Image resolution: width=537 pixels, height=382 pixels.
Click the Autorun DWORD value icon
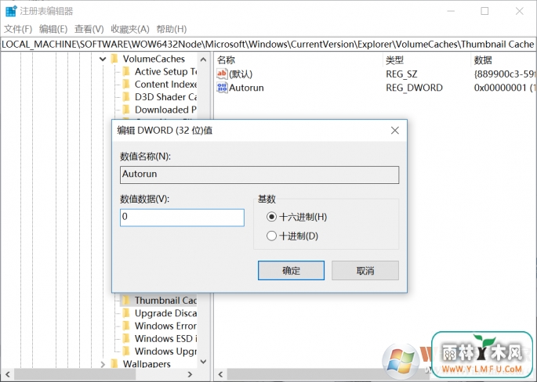[222, 88]
